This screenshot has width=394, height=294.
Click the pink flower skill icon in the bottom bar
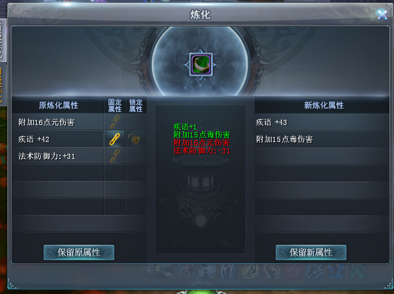[x=293, y=271]
